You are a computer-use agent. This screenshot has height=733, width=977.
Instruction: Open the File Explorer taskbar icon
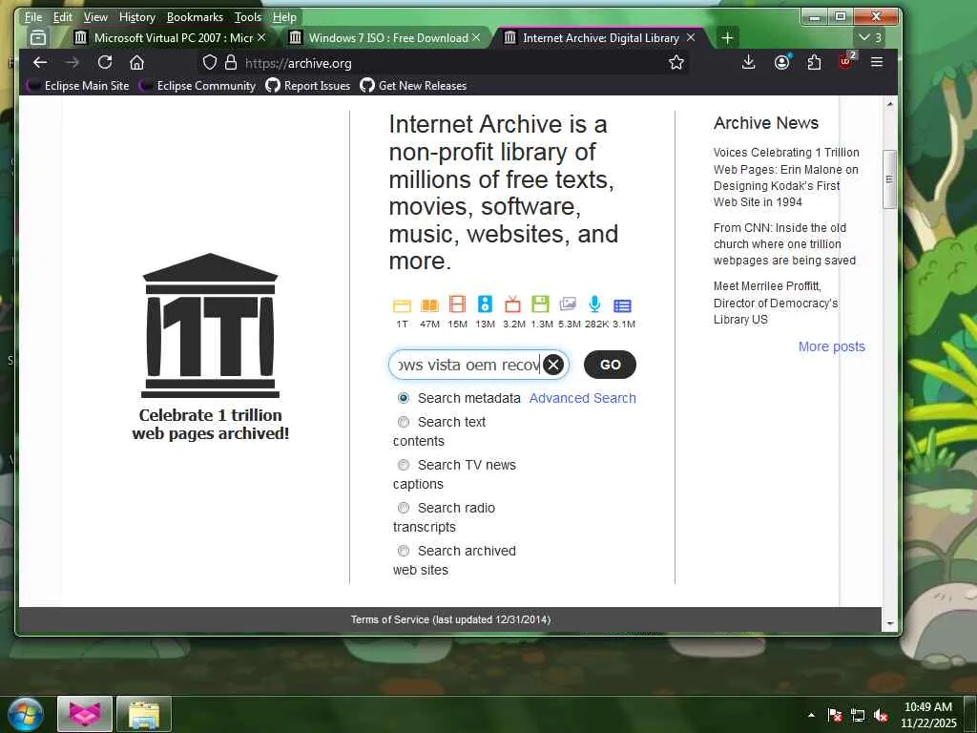coord(144,714)
